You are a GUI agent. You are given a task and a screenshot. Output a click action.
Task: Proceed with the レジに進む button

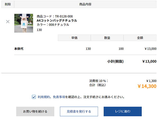[123, 111]
